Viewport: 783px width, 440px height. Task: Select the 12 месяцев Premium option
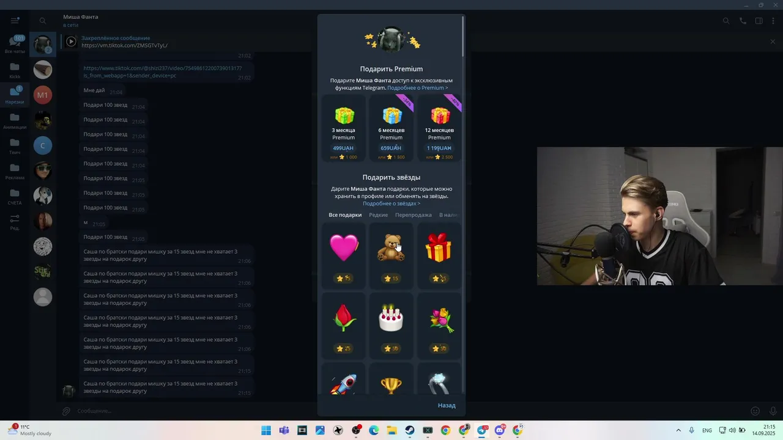tap(439, 128)
